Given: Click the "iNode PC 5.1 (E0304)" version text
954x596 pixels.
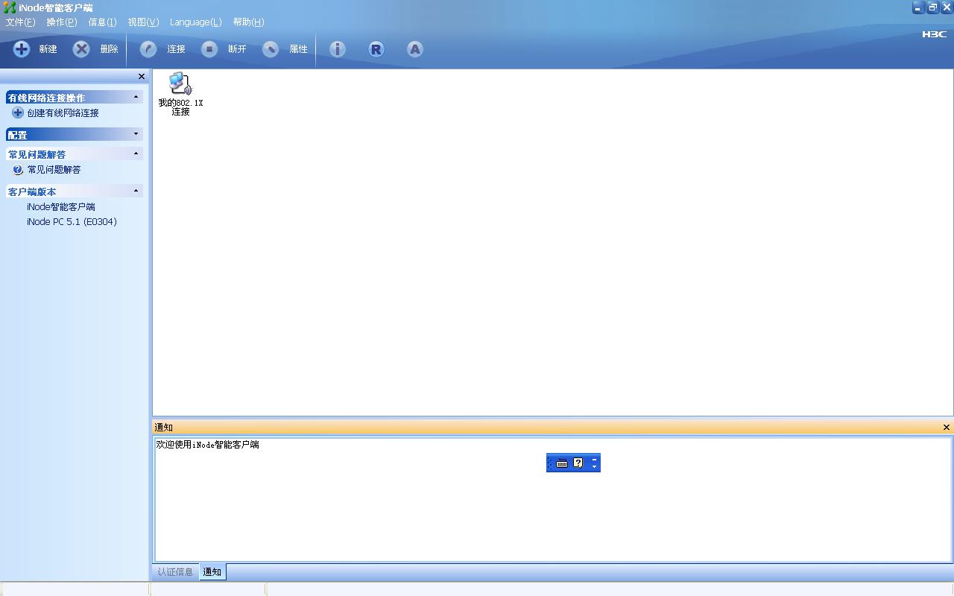Looking at the screenshot, I should click(x=72, y=222).
